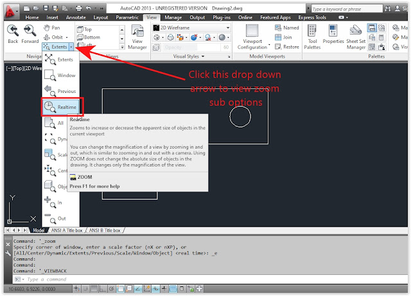Toggle Grid Display in status bar
411x296 pixels.
click(94, 289)
